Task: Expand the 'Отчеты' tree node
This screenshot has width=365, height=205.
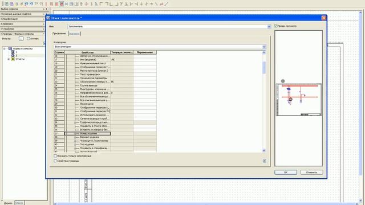Action: pyautogui.click(x=9, y=59)
